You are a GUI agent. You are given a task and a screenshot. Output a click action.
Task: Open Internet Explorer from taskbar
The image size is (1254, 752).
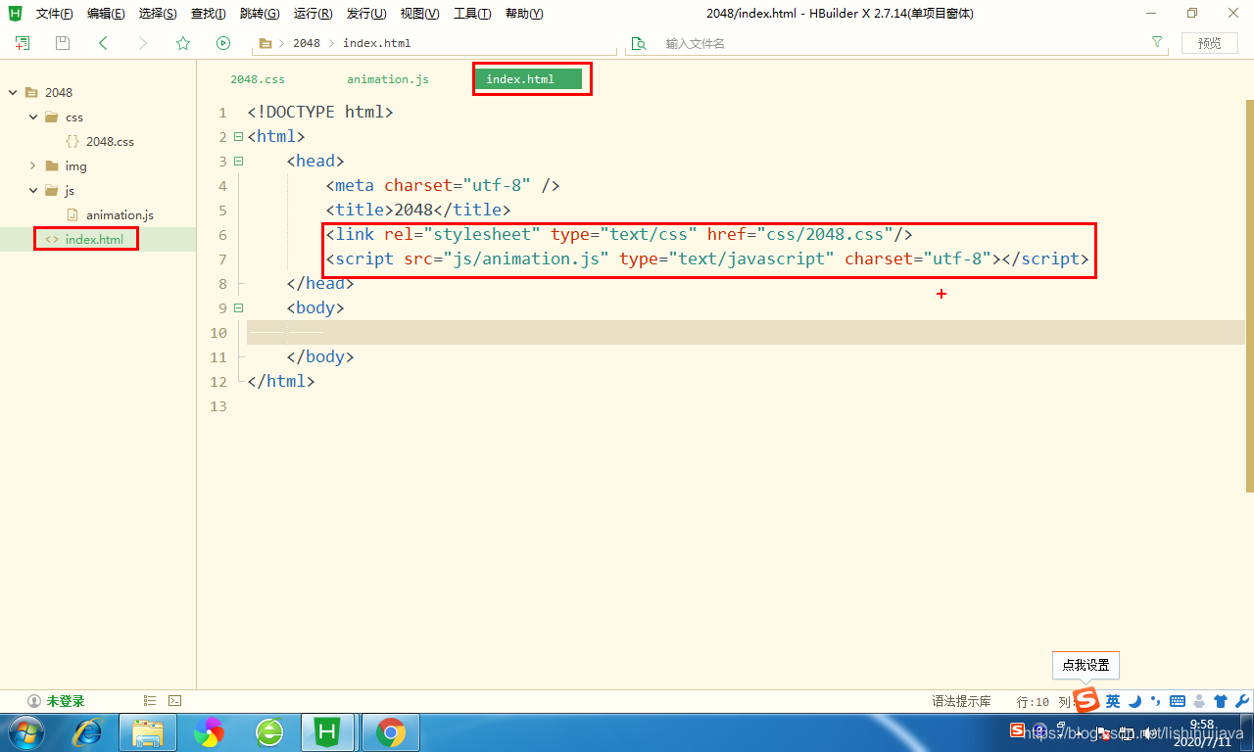tap(89, 731)
